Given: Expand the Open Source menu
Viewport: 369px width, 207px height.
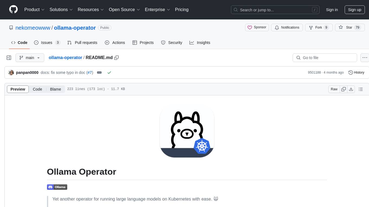Looking at the screenshot, I should pos(124,9).
